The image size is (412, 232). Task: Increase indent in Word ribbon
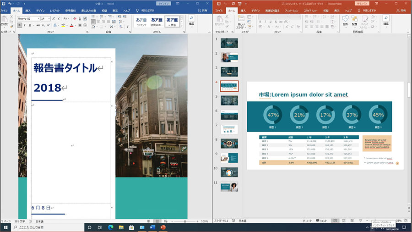125,17
